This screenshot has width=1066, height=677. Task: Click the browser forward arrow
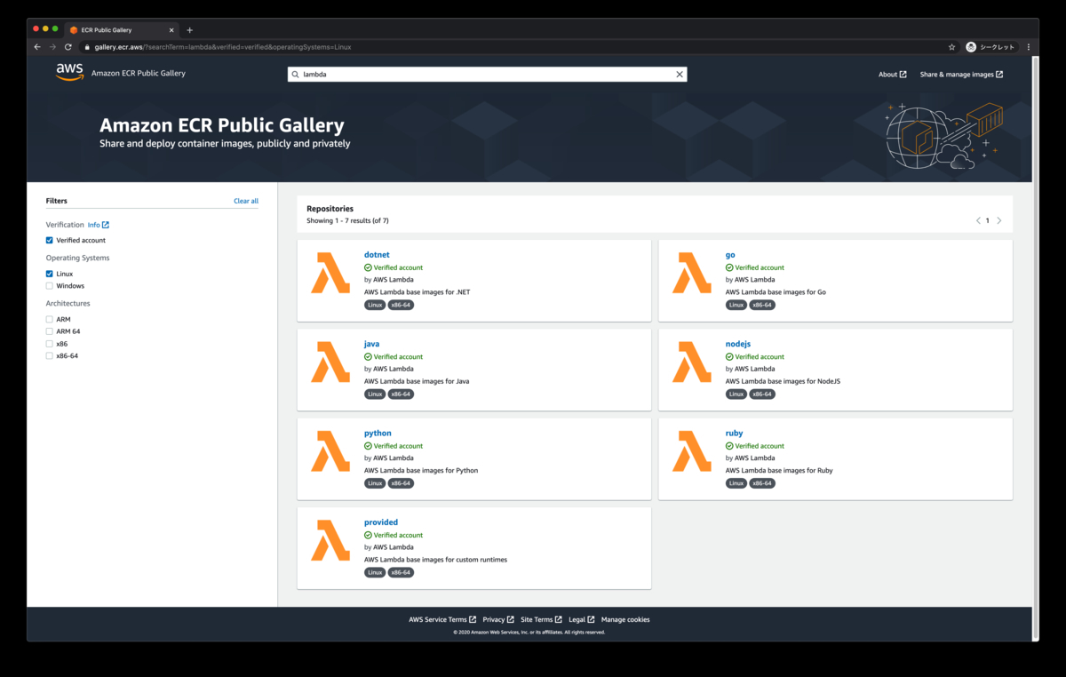53,46
